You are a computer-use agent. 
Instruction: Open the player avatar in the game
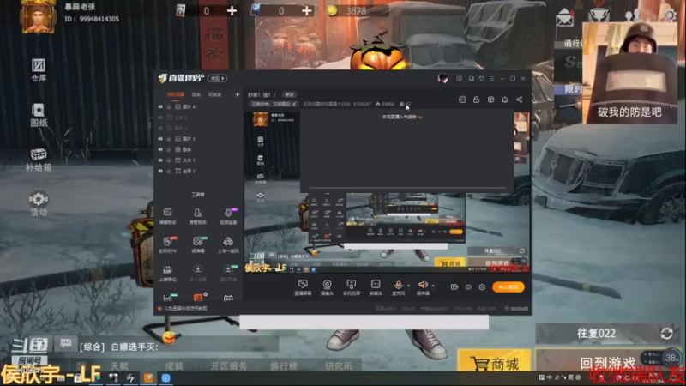pos(38,16)
